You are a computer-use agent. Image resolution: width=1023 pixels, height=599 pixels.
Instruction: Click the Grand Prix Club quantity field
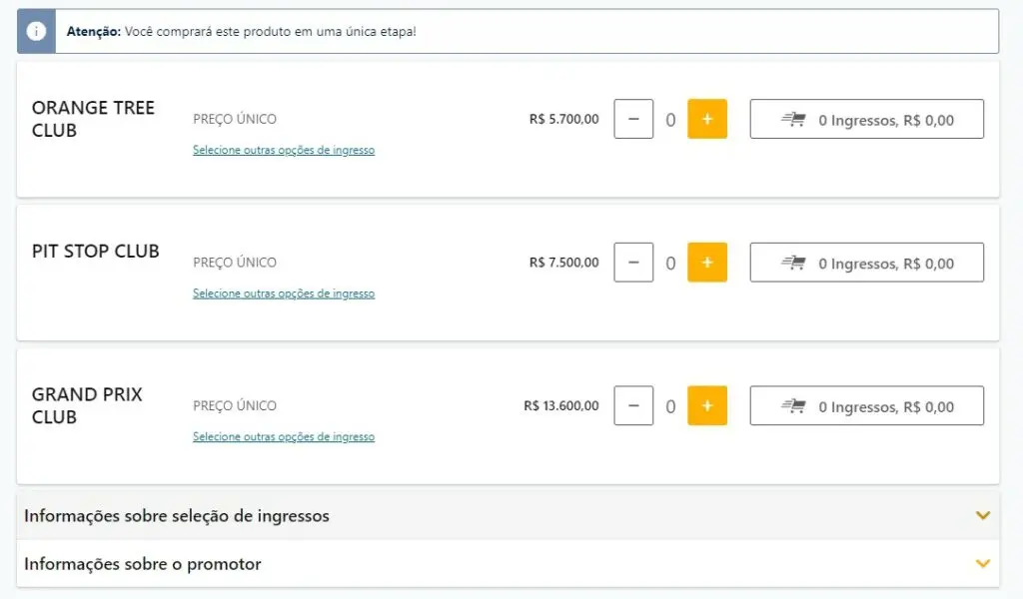(670, 406)
